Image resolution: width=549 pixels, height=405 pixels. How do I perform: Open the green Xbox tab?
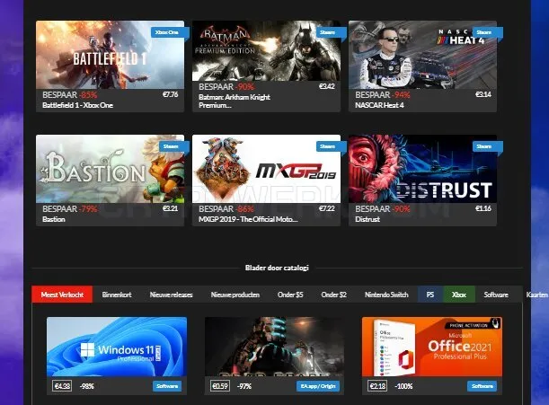(x=459, y=295)
